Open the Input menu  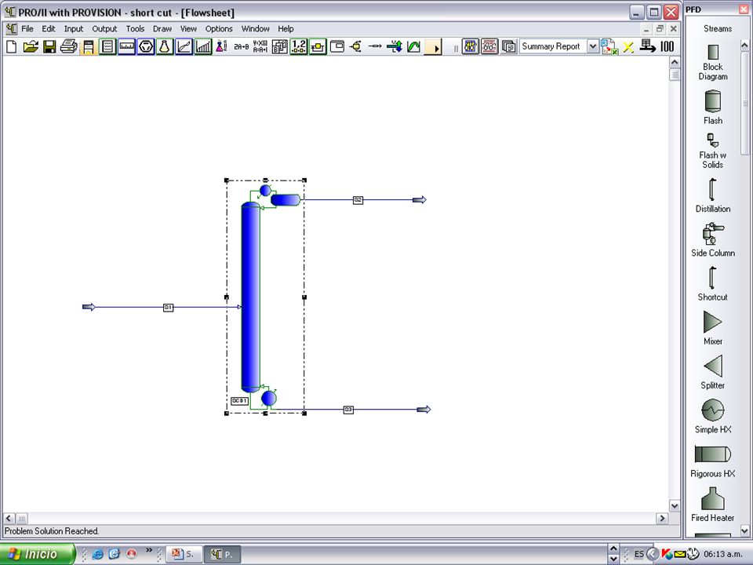click(x=74, y=29)
